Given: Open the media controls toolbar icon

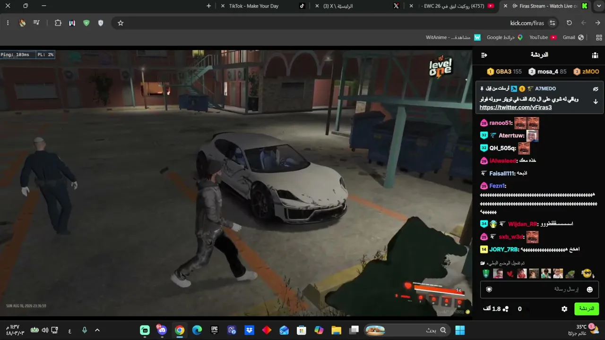Looking at the screenshot, I should [36, 23].
